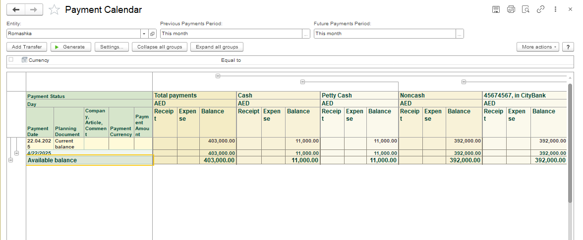583x240 pixels.
Task: Collapse the 4/22/2025 day row group
Action: (x=16, y=153)
